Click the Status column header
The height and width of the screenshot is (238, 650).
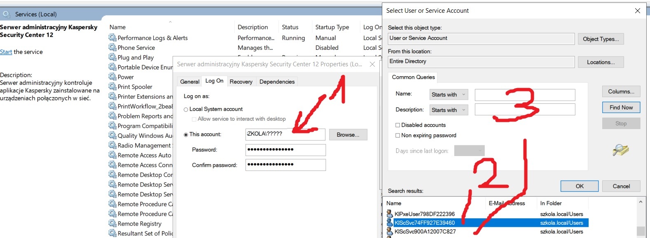click(x=290, y=27)
